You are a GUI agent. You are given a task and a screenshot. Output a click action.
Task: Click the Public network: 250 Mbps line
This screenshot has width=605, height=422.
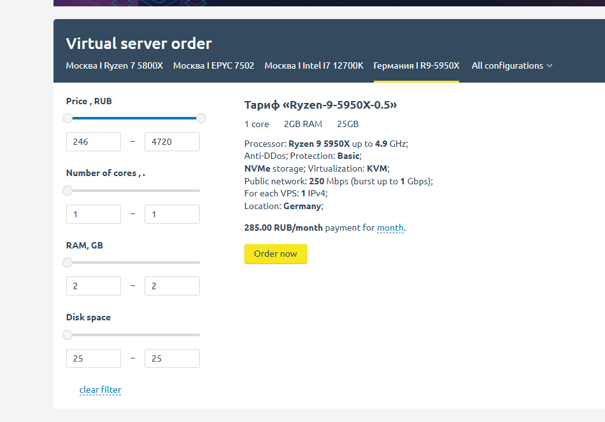[x=338, y=181]
